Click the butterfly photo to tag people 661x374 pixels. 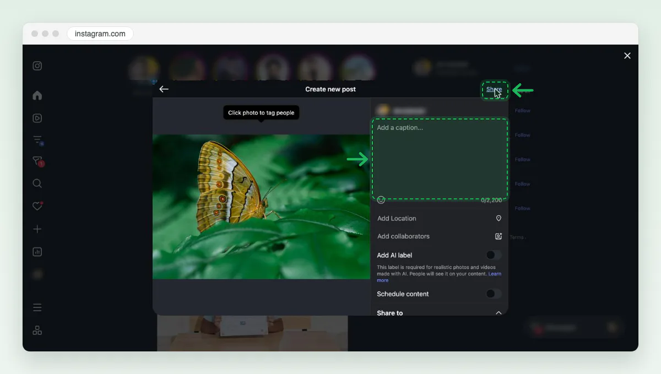(x=261, y=207)
